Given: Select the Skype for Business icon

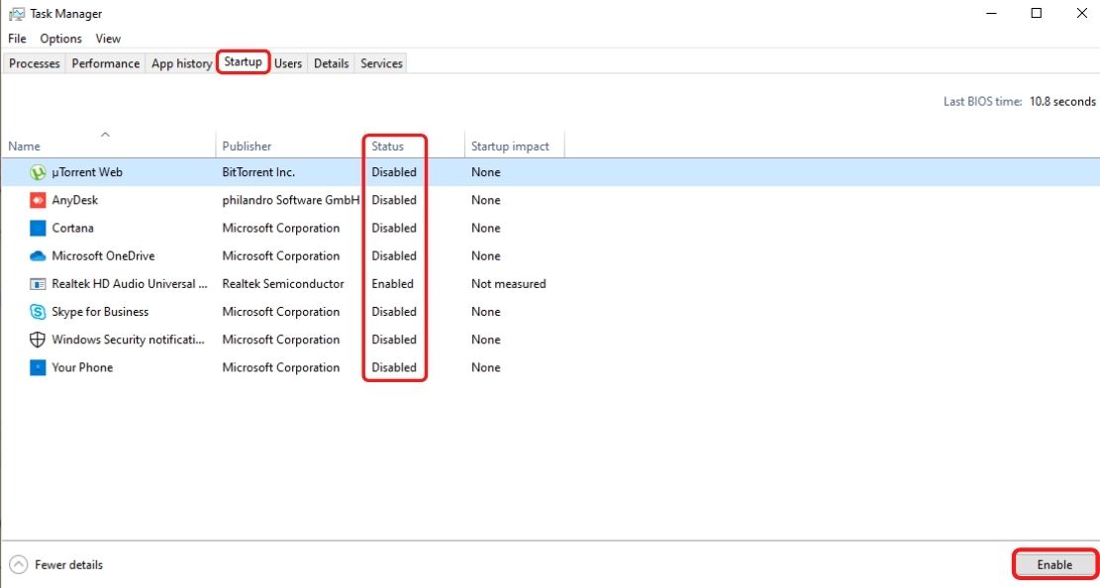Looking at the screenshot, I should pyautogui.click(x=39, y=312).
